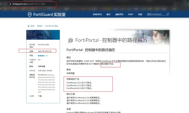The width and height of the screenshot is (189, 113).
Task: Select text FortiPortal 6.0.4 及以下版本
Action: [79, 88]
